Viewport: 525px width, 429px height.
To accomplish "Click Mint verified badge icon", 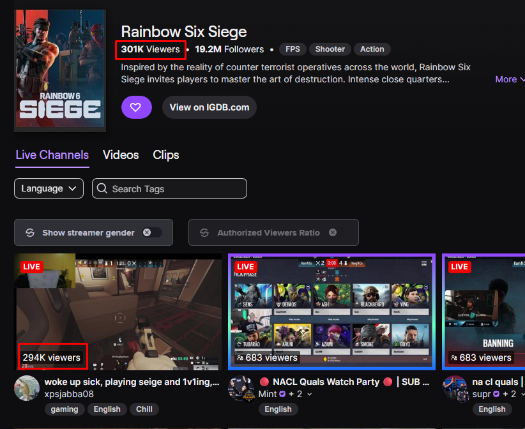I will click(282, 394).
